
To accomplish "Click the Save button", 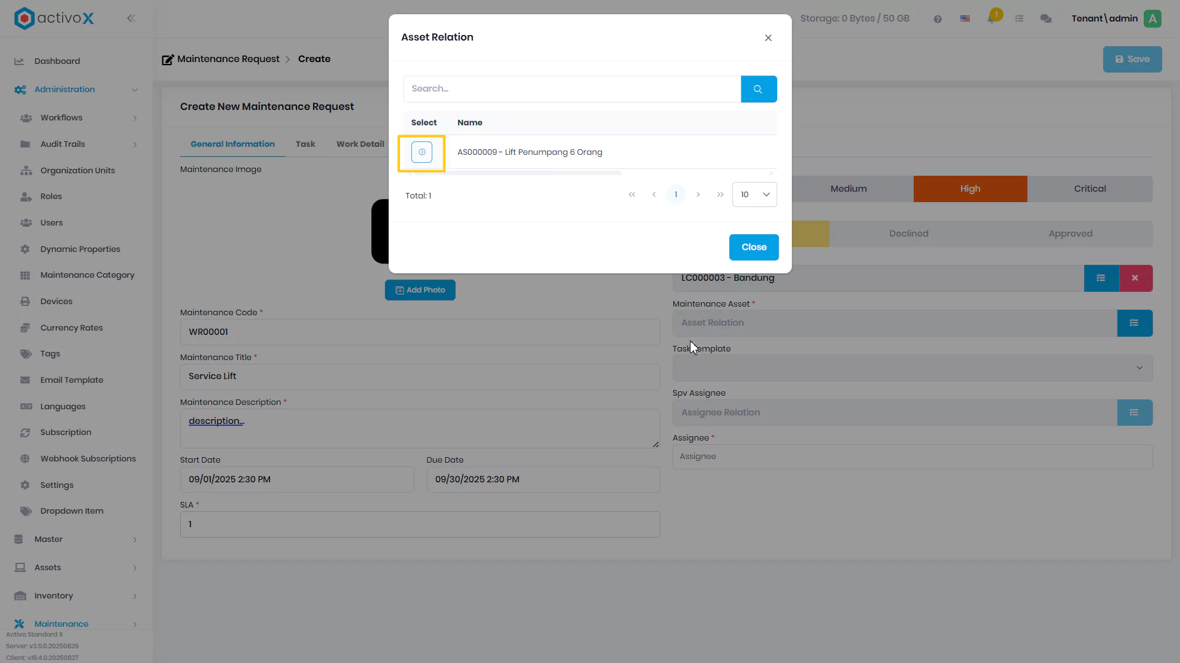I will [1132, 60].
